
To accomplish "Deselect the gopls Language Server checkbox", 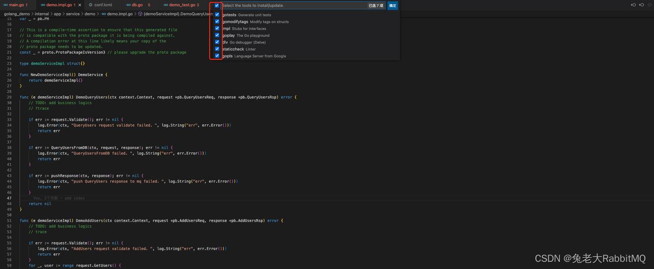I will tap(217, 56).
